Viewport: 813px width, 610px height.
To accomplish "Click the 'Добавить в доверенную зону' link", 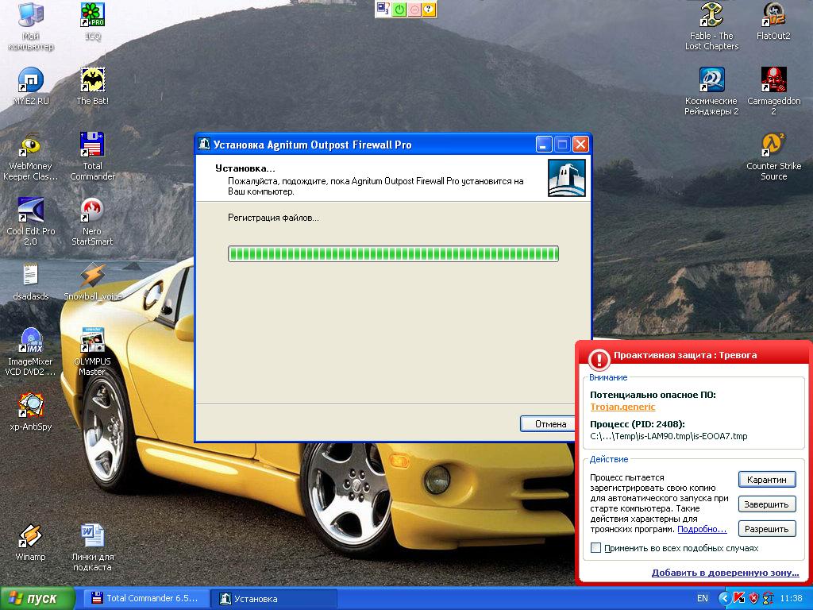I will coord(725,573).
